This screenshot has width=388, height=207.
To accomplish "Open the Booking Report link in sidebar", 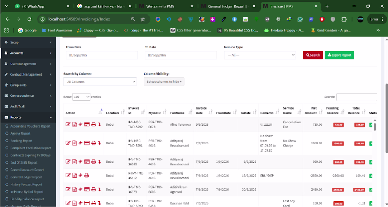I will coord(21,141).
